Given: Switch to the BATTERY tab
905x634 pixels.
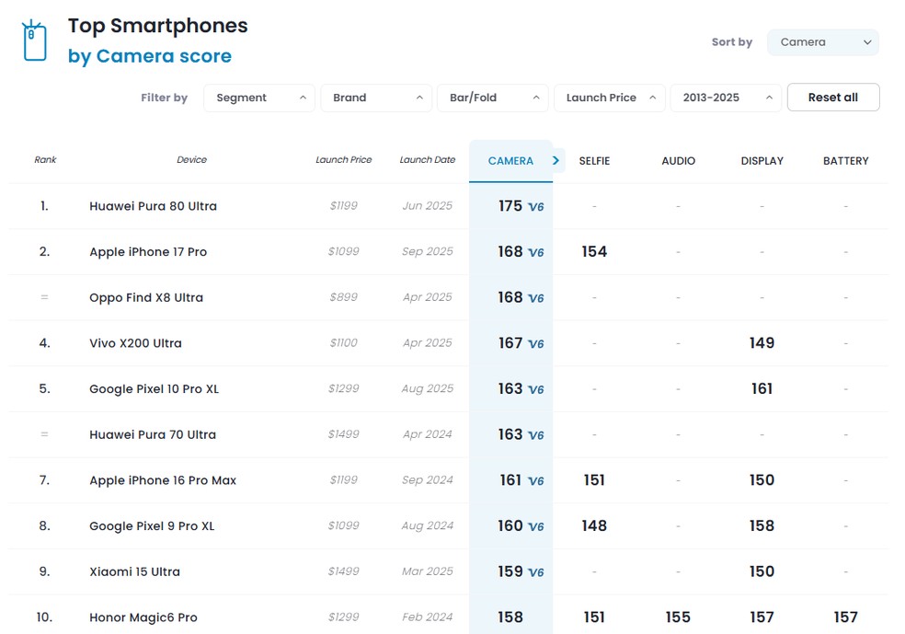Looking at the screenshot, I should [x=845, y=161].
